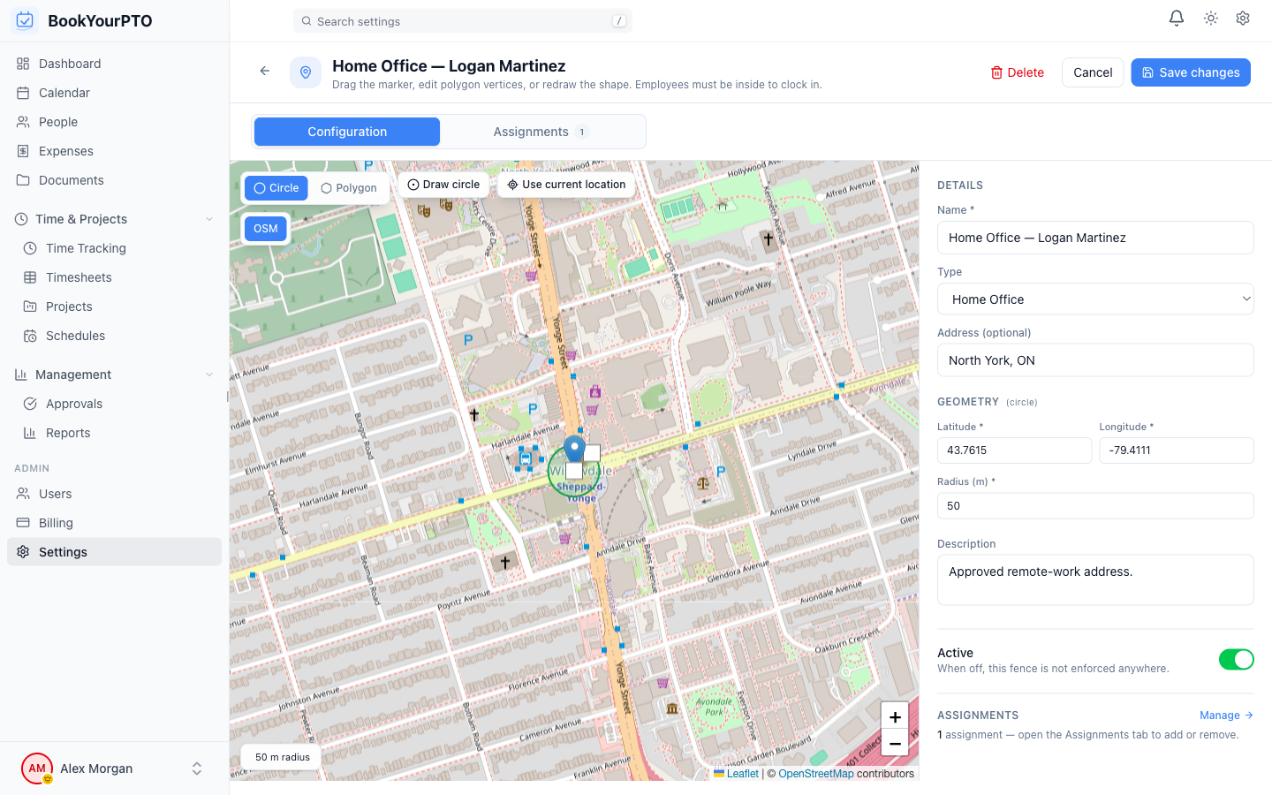Open Billing admin page

114,523
